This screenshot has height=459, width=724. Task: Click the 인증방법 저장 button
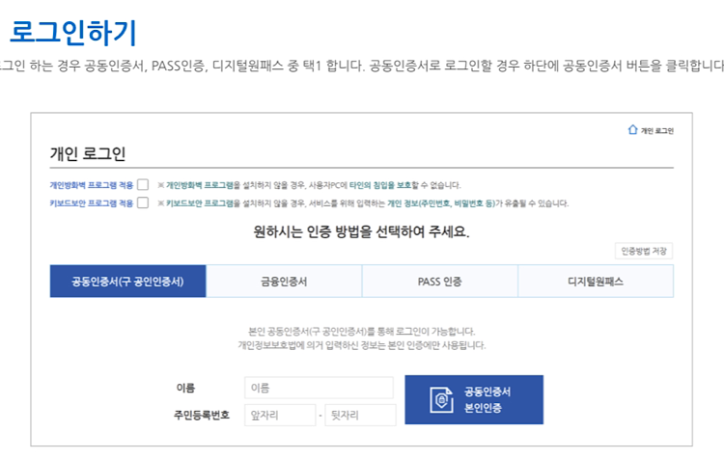click(x=644, y=251)
